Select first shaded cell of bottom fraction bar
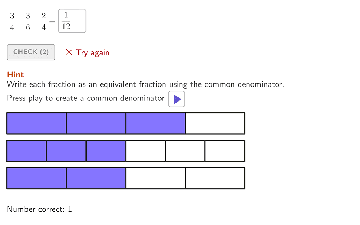This screenshot has width=360, height=225. 37,178
